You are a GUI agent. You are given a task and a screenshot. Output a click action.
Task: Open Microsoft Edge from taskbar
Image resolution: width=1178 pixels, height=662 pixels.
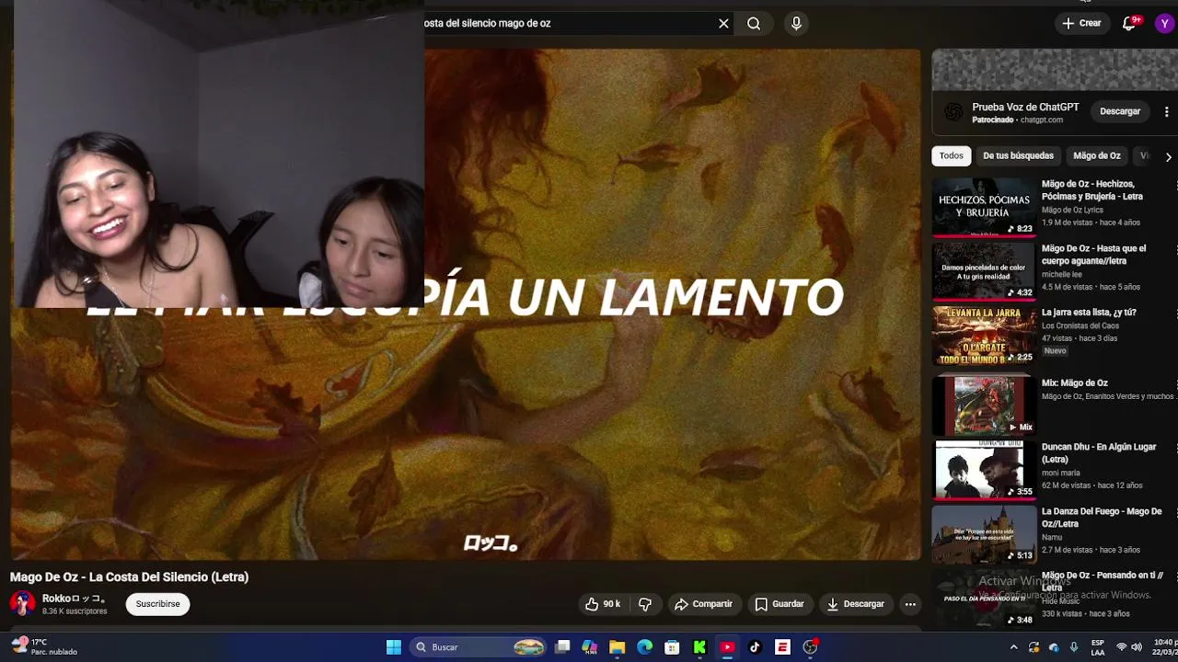[645, 647]
